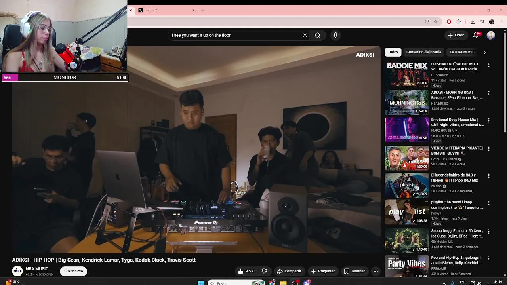Show hidden system tray icons

(444, 283)
